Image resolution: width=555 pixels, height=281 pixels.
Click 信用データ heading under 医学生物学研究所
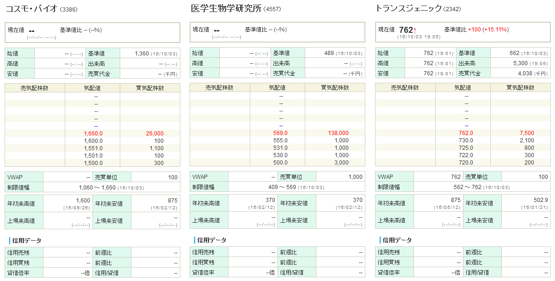[x=212, y=240]
